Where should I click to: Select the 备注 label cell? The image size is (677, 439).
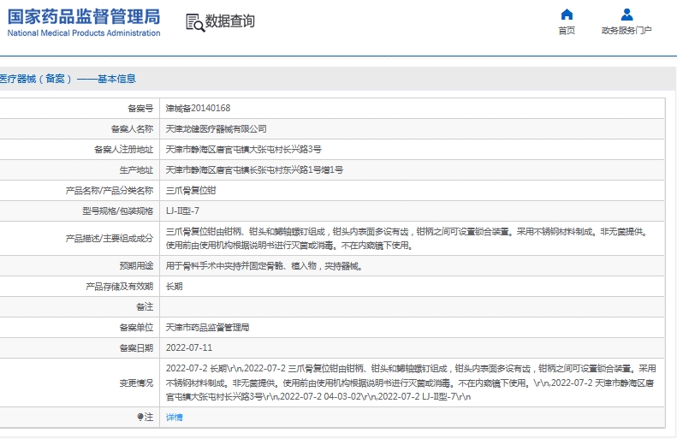(80, 307)
